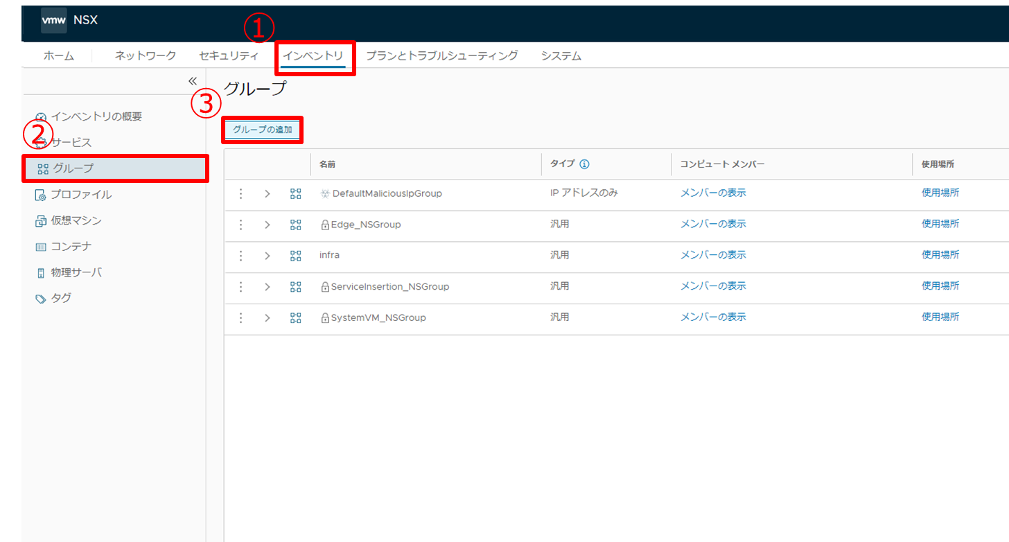The height and width of the screenshot is (542, 1009).
Task: Open three-dot menu for infra group
Action: (241, 256)
